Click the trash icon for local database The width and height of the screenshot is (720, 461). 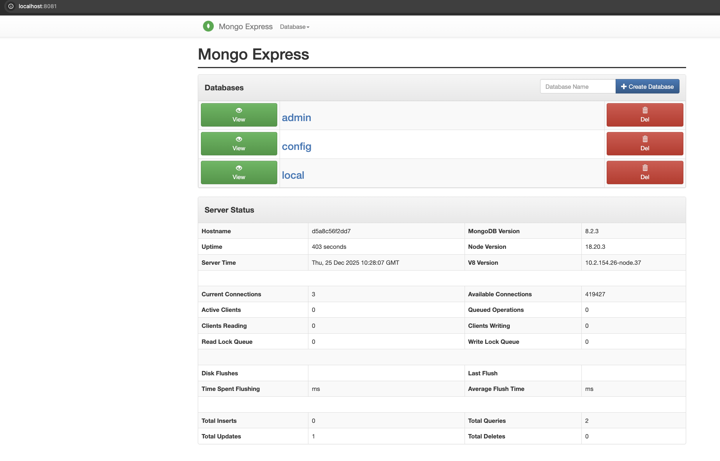click(x=645, y=168)
